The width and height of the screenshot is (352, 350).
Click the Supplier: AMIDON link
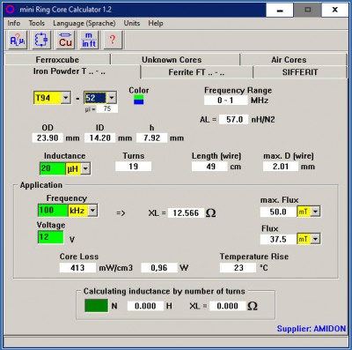312,329
